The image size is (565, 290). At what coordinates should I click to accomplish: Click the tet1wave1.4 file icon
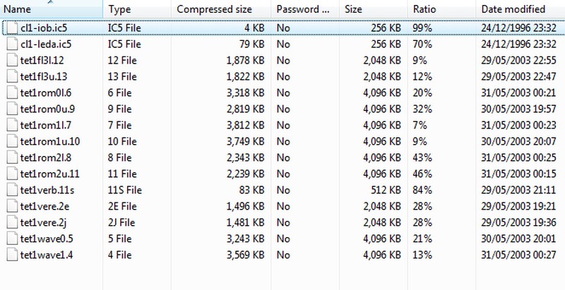tap(12, 255)
